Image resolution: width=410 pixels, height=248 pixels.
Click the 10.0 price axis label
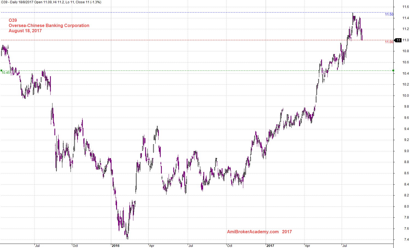(x=405, y=96)
